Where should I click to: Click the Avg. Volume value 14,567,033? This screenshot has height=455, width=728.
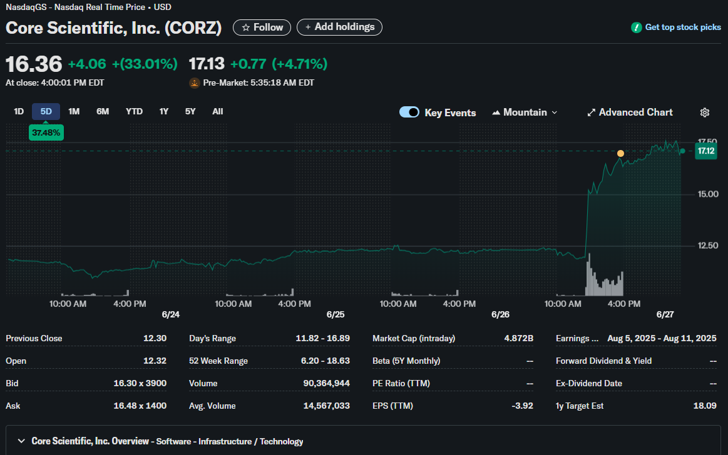pyautogui.click(x=326, y=406)
